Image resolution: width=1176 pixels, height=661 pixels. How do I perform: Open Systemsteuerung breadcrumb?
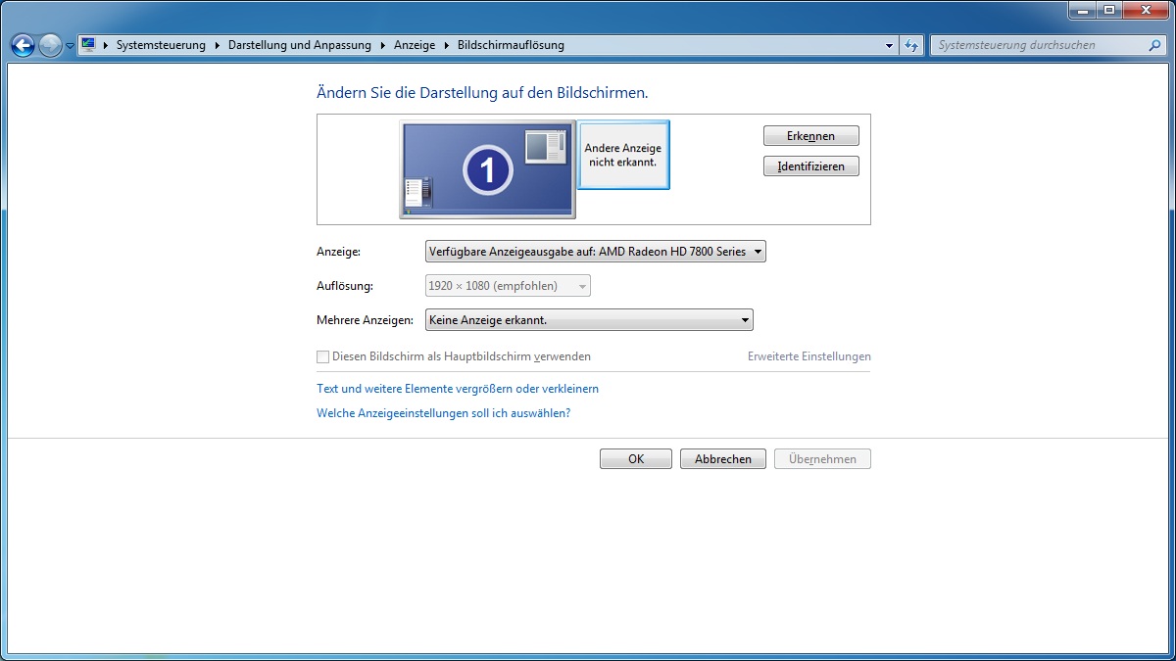click(161, 45)
